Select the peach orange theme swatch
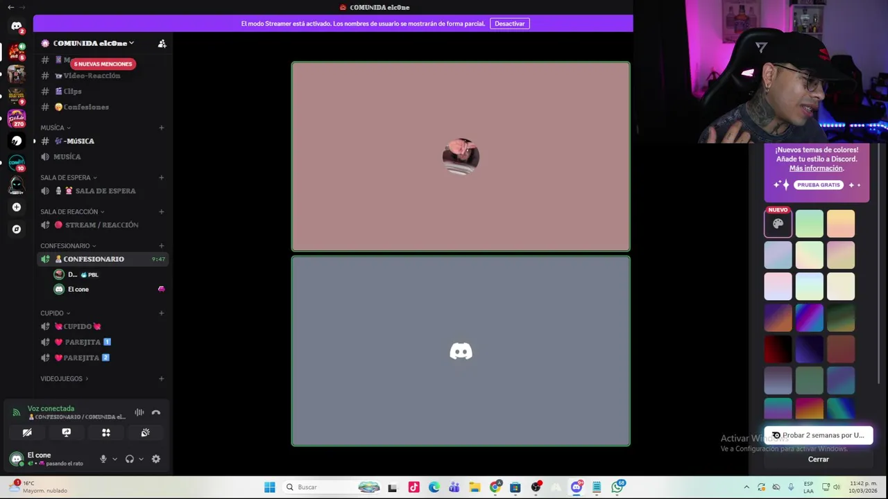This screenshot has width=888, height=499. [841, 224]
